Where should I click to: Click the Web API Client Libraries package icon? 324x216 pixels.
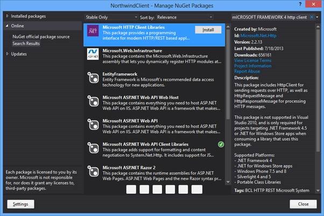click(94, 148)
